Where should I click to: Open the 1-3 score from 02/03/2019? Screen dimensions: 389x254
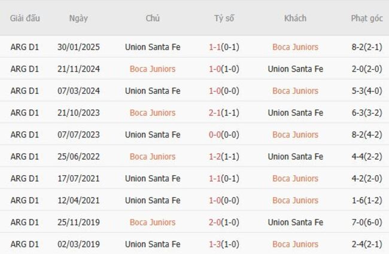tap(215, 244)
